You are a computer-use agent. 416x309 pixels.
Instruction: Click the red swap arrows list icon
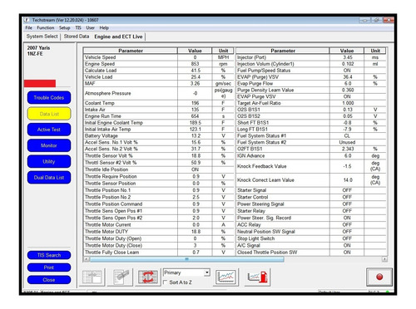(148, 277)
